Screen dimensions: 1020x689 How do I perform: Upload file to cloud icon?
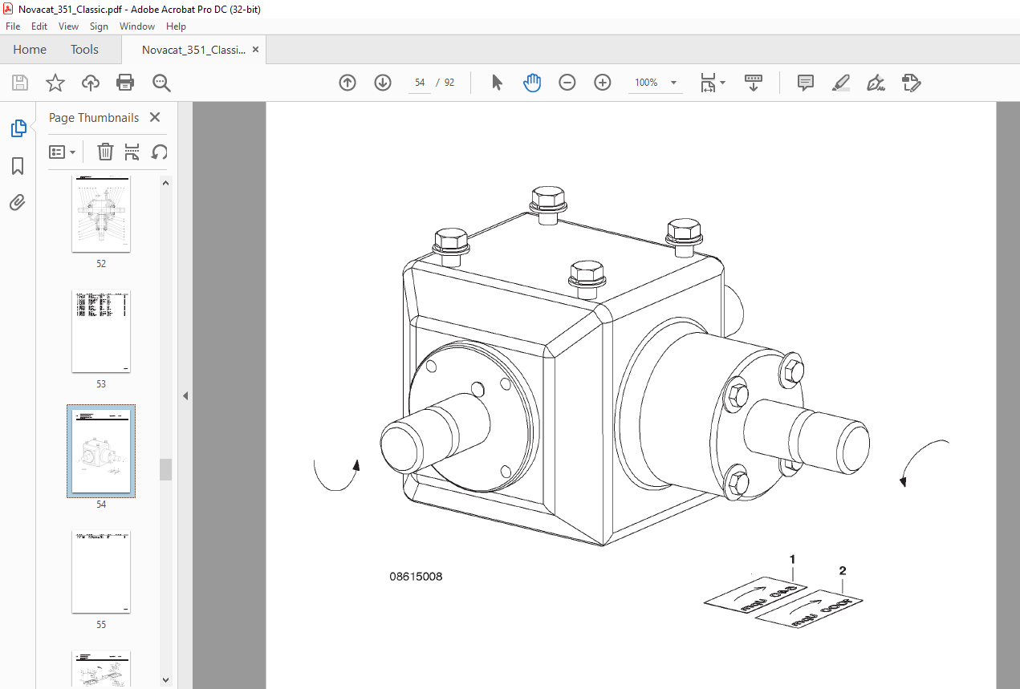[x=91, y=83]
